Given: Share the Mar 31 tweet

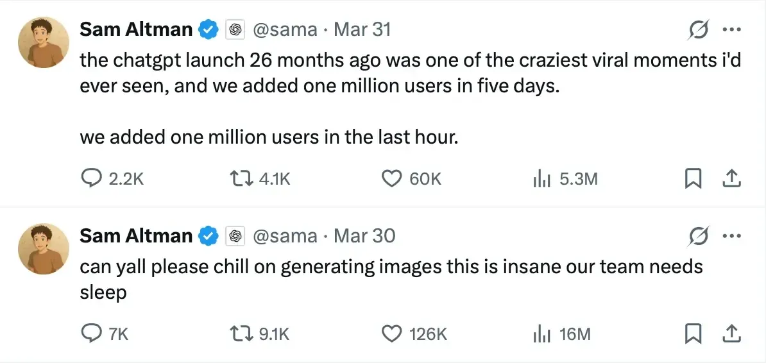Looking at the screenshot, I should pos(731,179).
